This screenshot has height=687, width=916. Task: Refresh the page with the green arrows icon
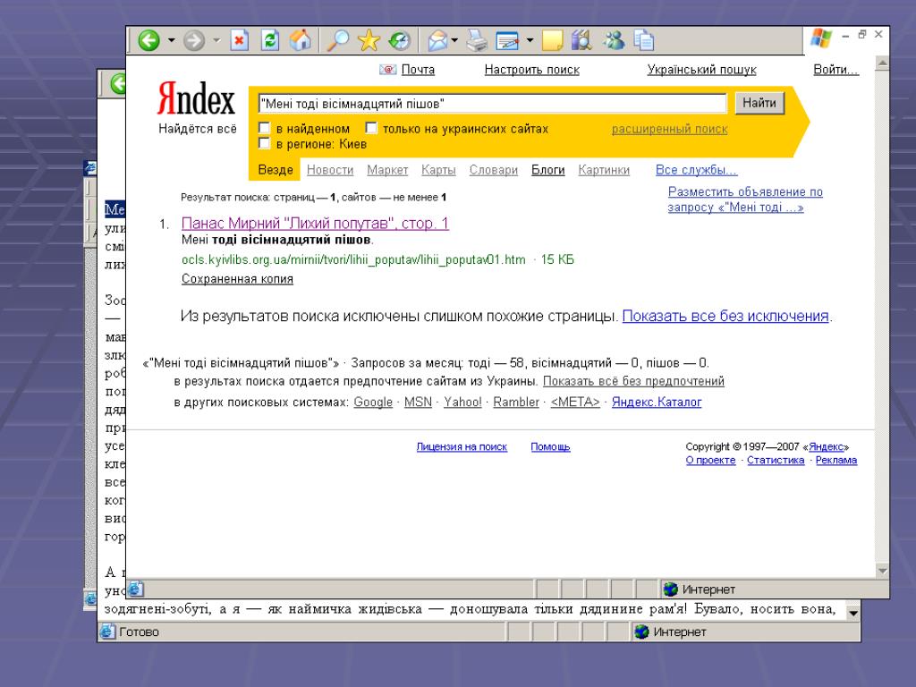pos(269,40)
